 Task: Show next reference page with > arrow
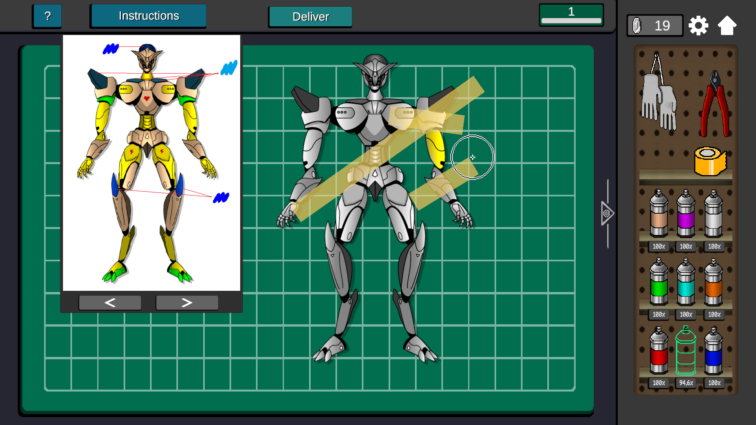point(187,302)
